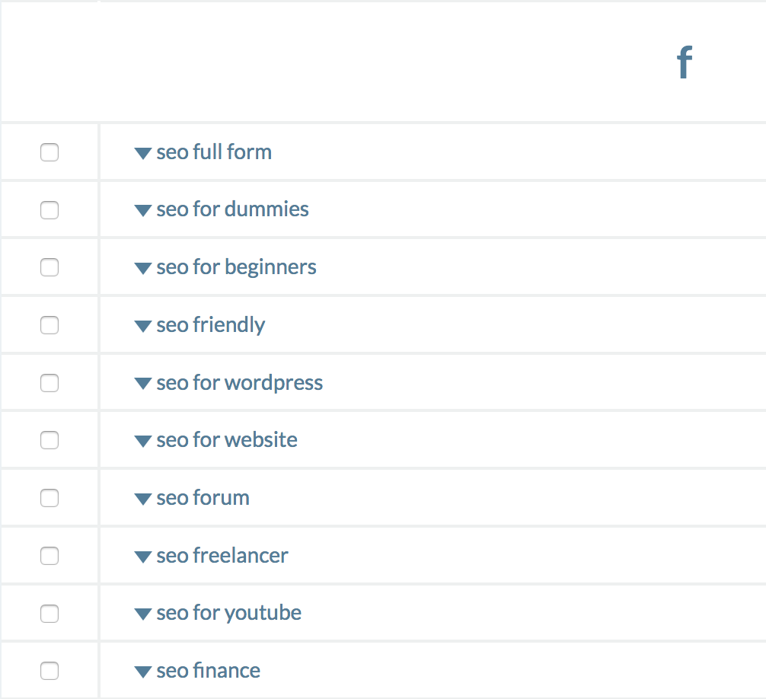Screen dimensions: 766x699
Task: Check the seo for youtube checkbox
Action: [x=49, y=614]
